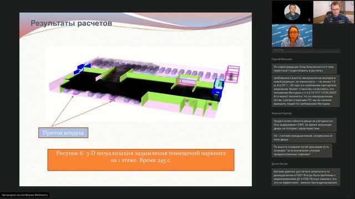
Task: Select the video tile of woman on blue background
Action: (x=292, y=35)
